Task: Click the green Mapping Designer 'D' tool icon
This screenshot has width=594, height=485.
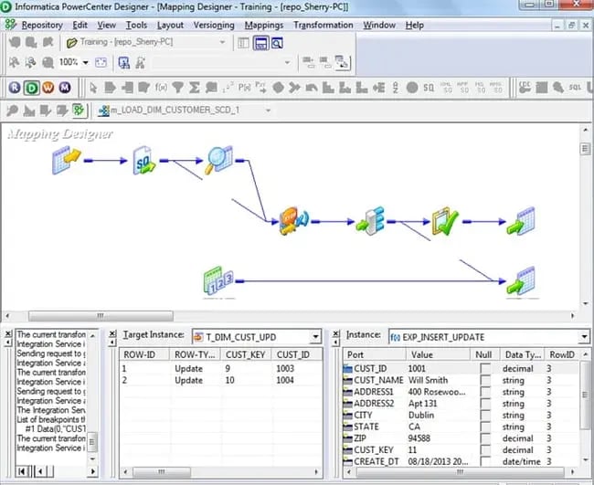Action: click(32, 88)
